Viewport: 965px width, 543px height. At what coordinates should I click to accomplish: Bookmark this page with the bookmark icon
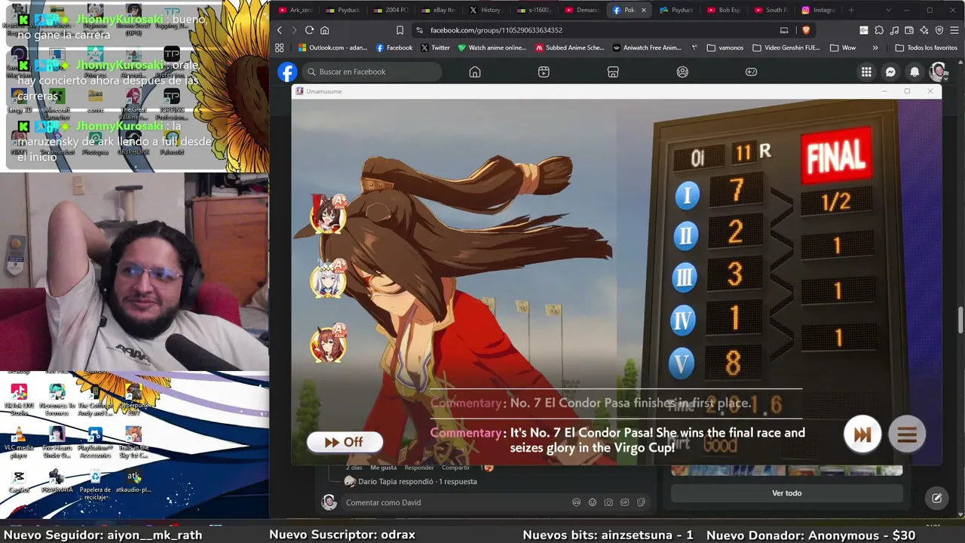(400, 30)
